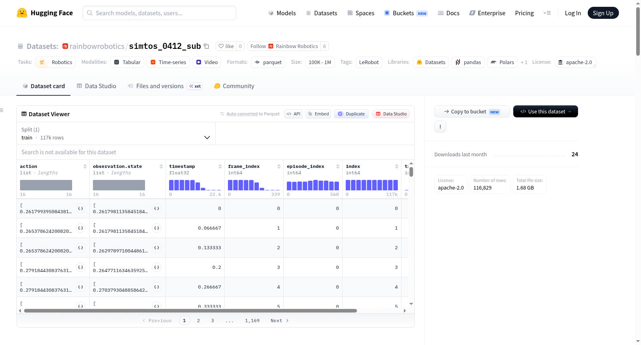Switch to the Dataset card tab
Viewport: 641px width, 345px height.
43,86
